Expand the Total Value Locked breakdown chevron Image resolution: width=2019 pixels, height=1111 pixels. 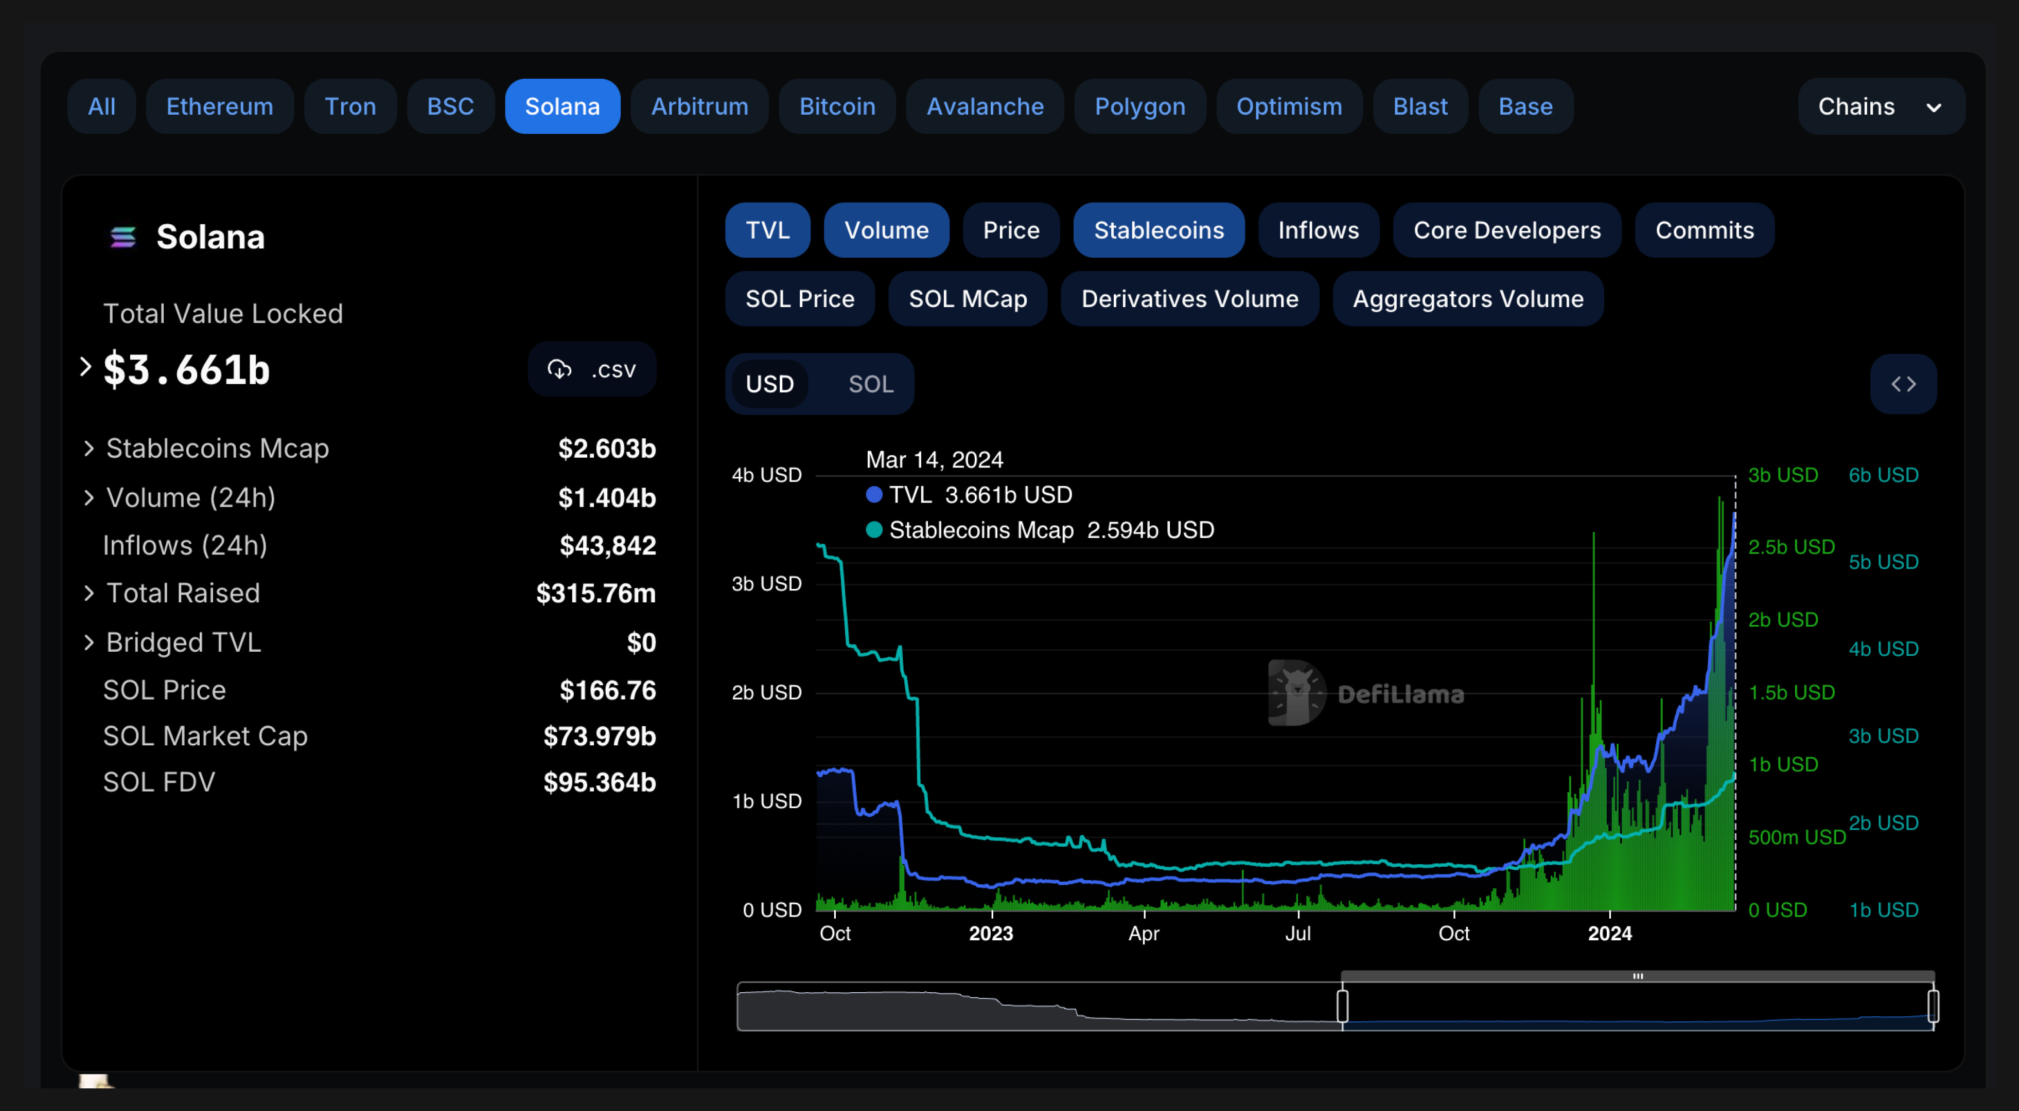coord(85,367)
